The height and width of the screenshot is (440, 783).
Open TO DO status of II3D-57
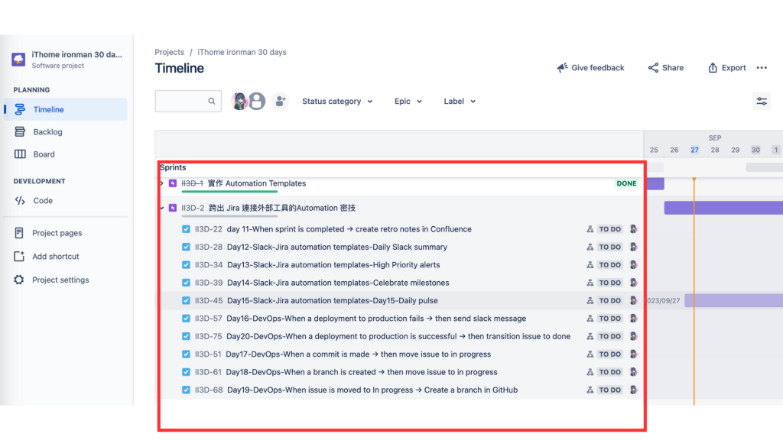609,319
